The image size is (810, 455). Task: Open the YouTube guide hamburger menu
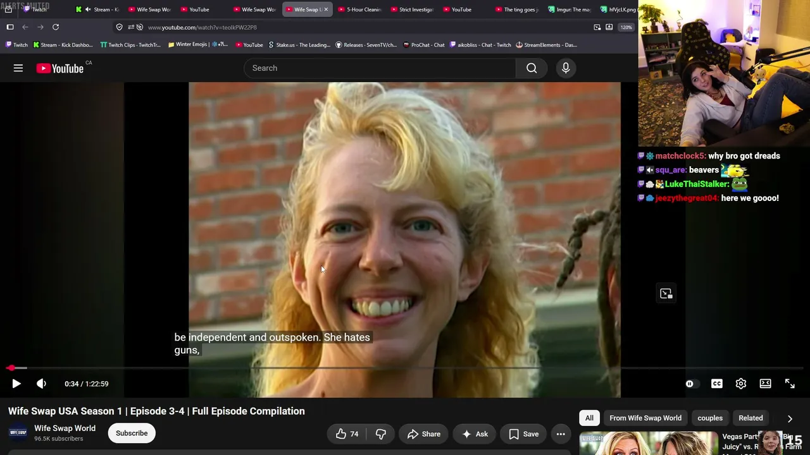coord(18,68)
